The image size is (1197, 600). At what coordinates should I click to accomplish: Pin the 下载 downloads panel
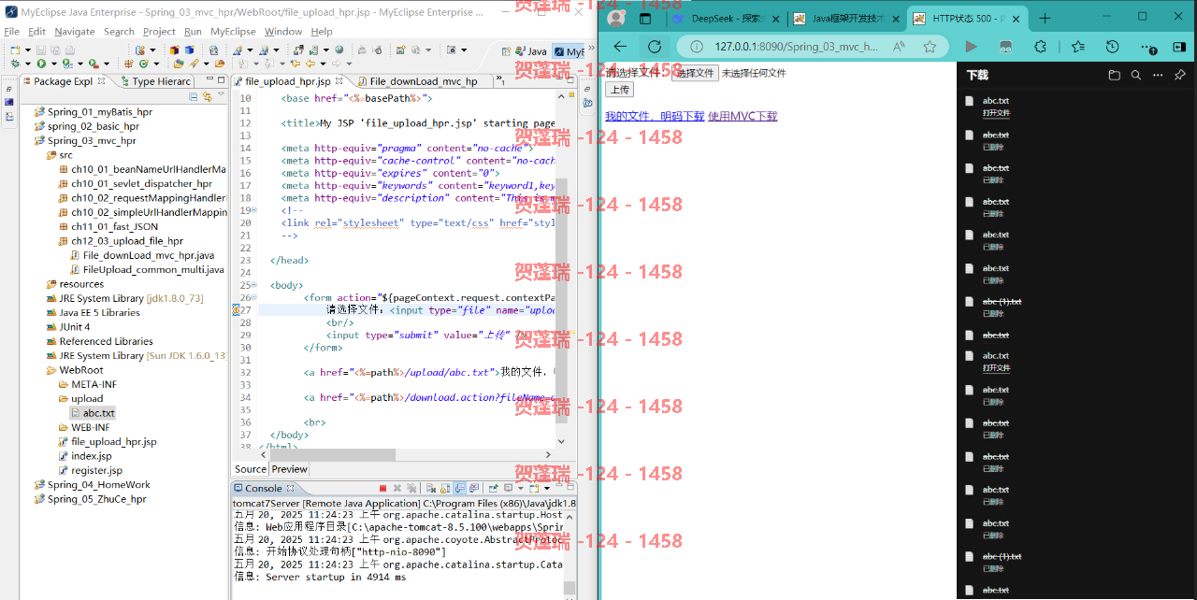click(x=1180, y=75)
